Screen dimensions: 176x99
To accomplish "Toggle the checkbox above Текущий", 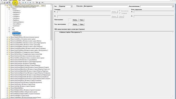I will (x=120, y=11).
